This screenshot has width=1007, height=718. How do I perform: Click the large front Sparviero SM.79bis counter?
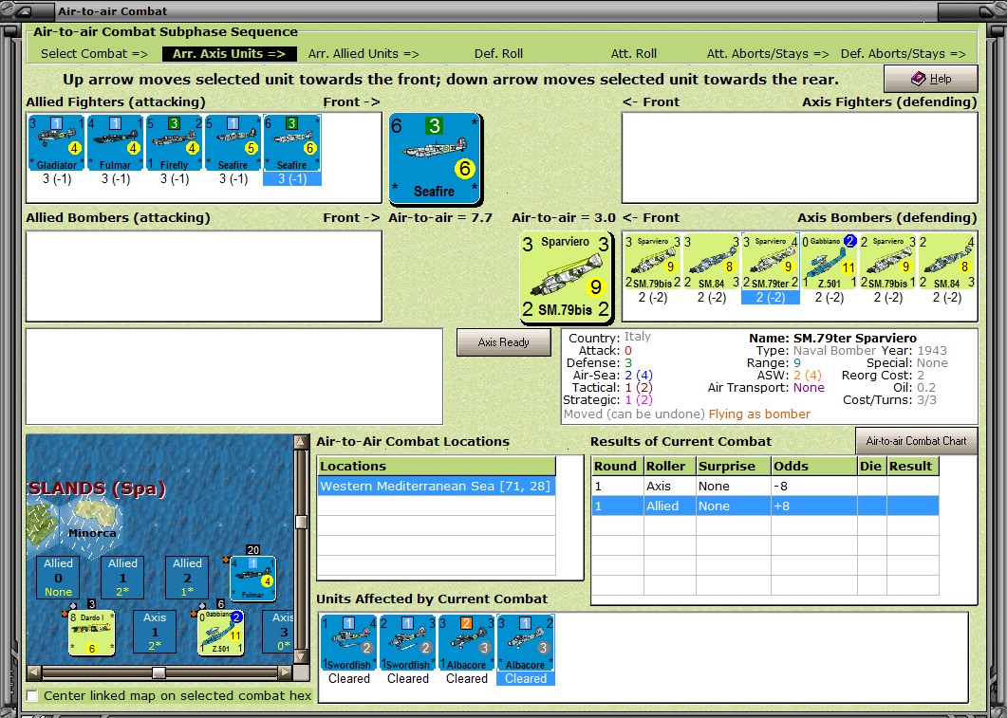click(x=566, y=277)
